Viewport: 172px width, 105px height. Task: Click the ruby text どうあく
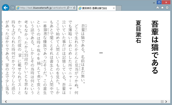(48, 32)
